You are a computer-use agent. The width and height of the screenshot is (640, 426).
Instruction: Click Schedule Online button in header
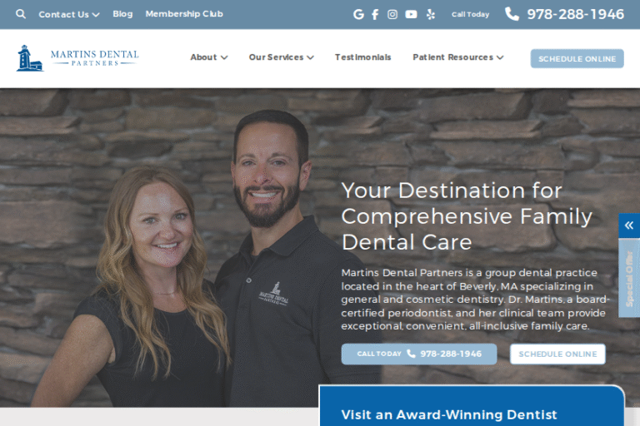[x=577, y=59]
